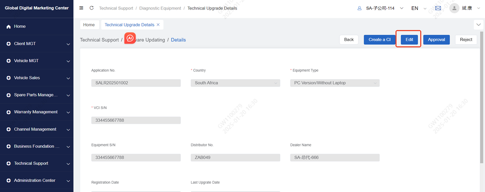
Task: Open the Equipment Type dropdown
Action: (335, 83)
